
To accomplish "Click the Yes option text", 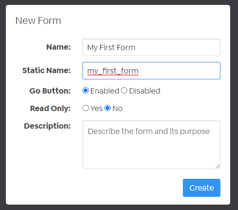I will (97, 108).
